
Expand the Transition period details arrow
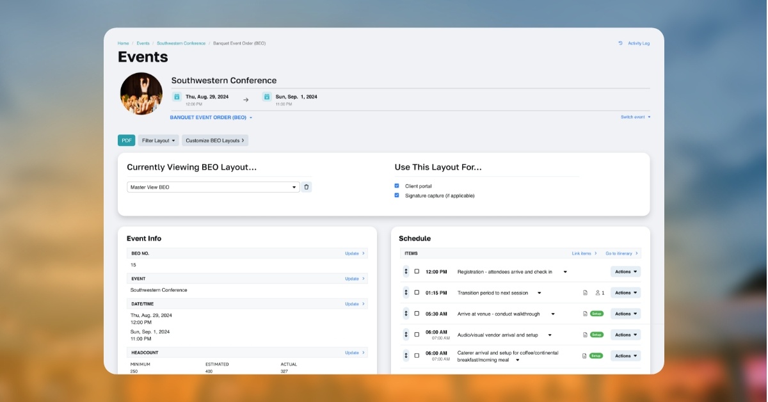(539, 293)
